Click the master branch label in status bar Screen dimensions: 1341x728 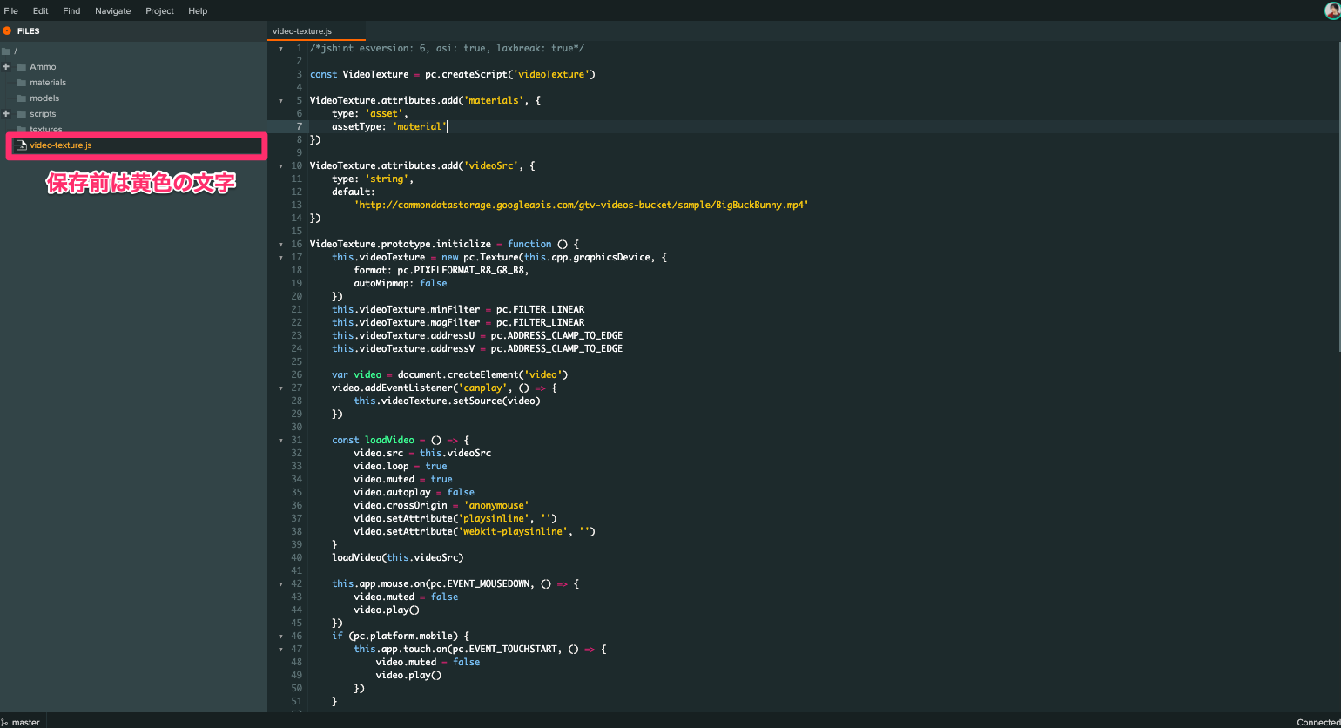point(26,722)
